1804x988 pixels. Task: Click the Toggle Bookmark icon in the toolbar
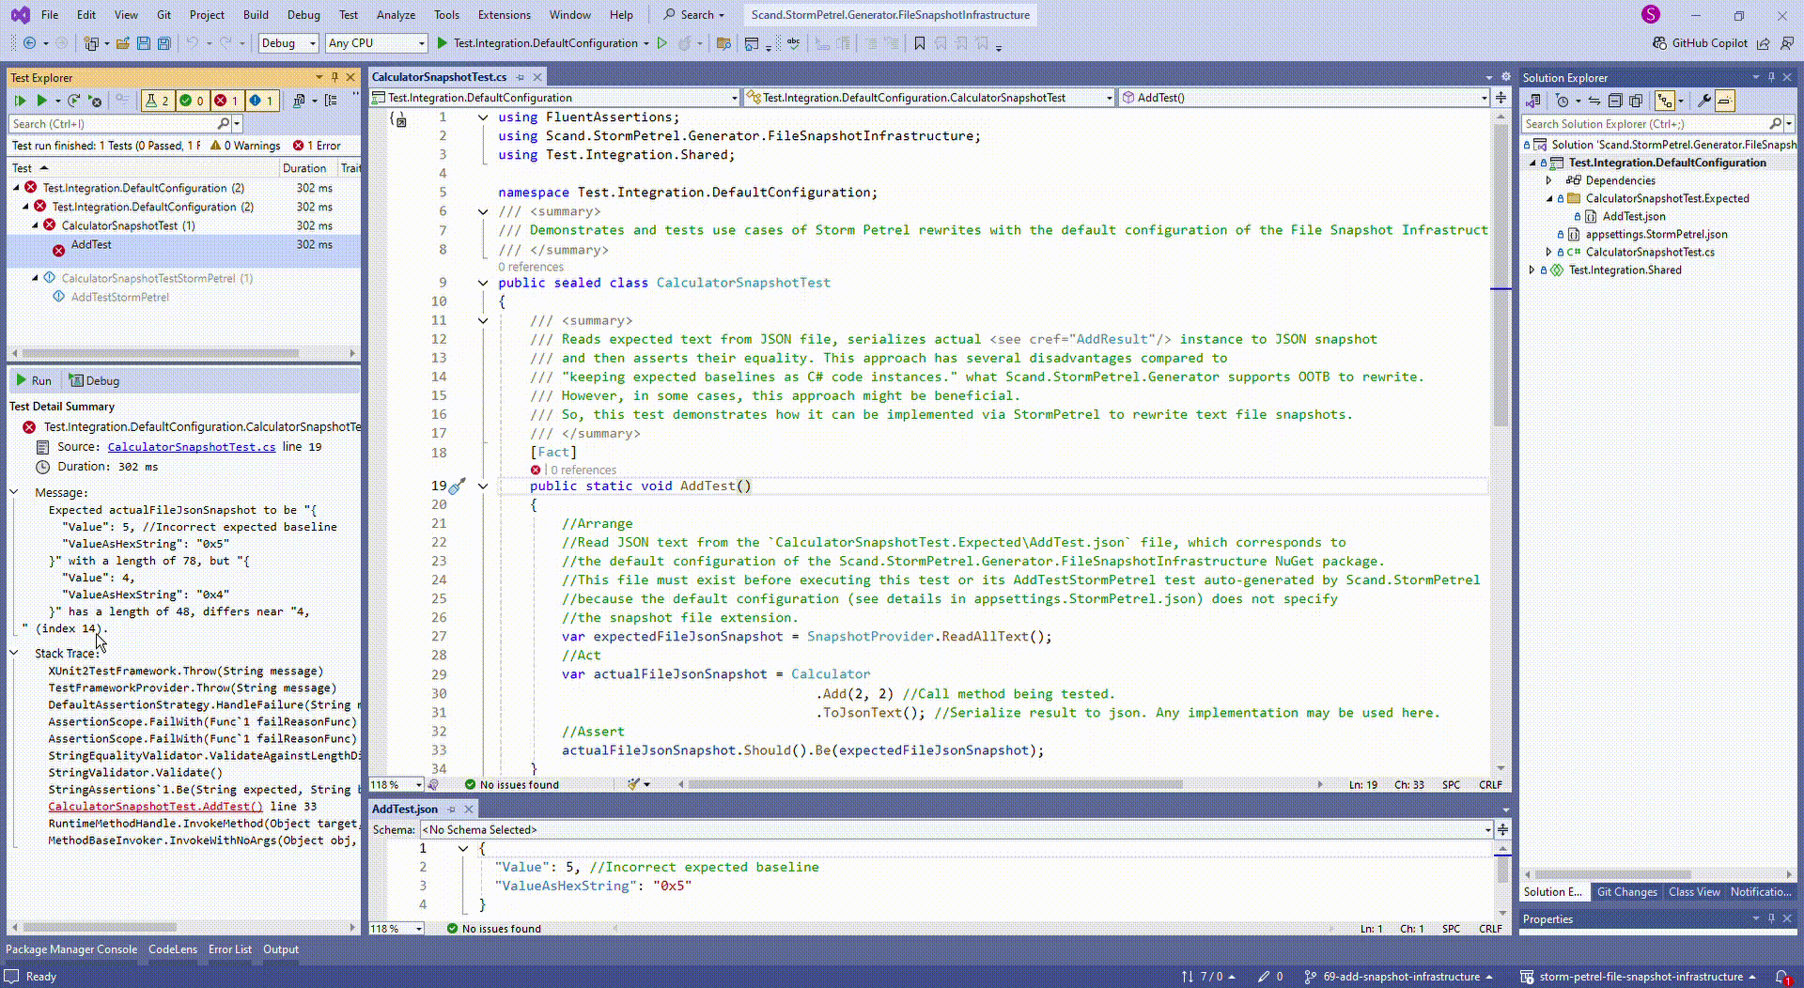(920, 43)
